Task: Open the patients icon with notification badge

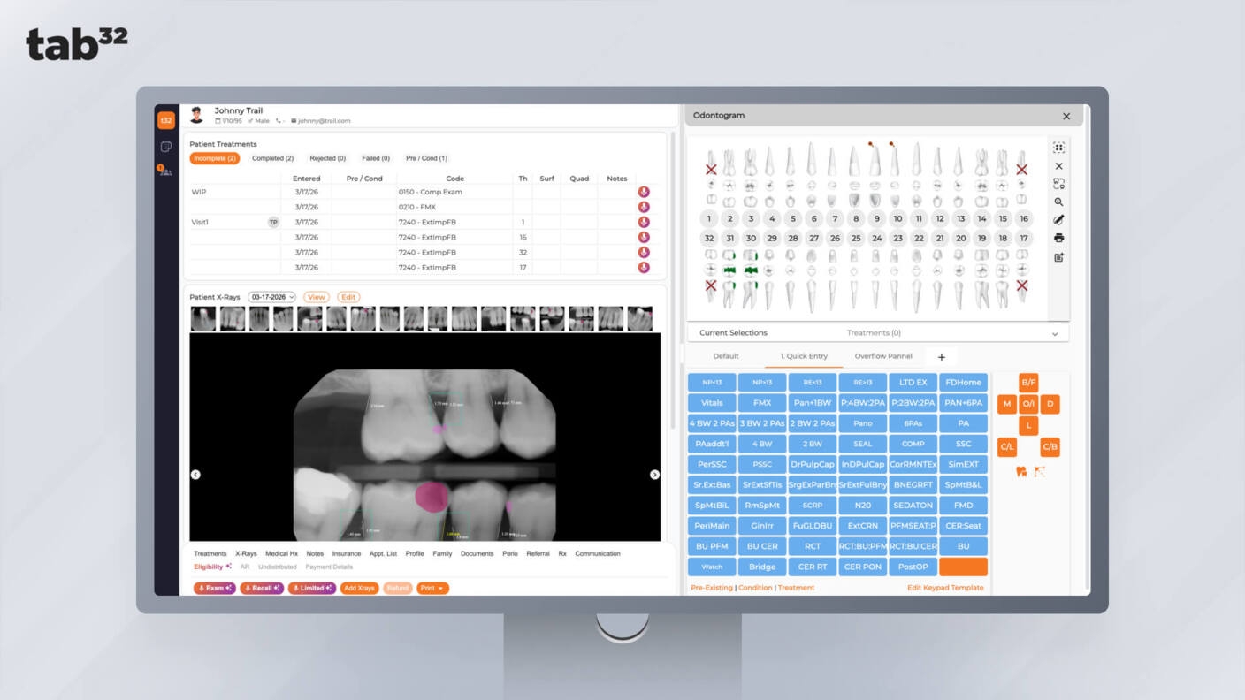Action: coord(165,171)
